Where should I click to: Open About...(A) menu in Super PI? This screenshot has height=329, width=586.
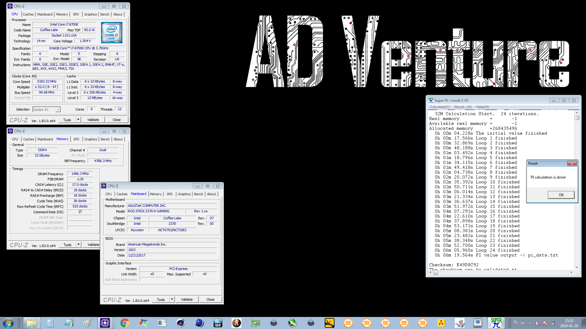[463, 107]
